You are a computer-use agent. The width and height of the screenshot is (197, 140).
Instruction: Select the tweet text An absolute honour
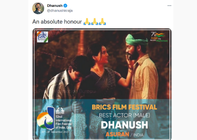pos(57,22)
